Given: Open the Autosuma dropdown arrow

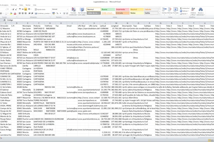Looking at the screenshot, I should tap(190, 8).
